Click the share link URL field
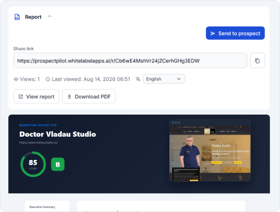 click(130, 60)
